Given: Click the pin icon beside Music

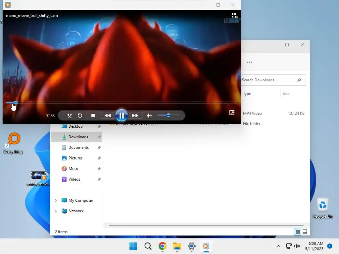Looking at the screenshot, I should point(99,169).
